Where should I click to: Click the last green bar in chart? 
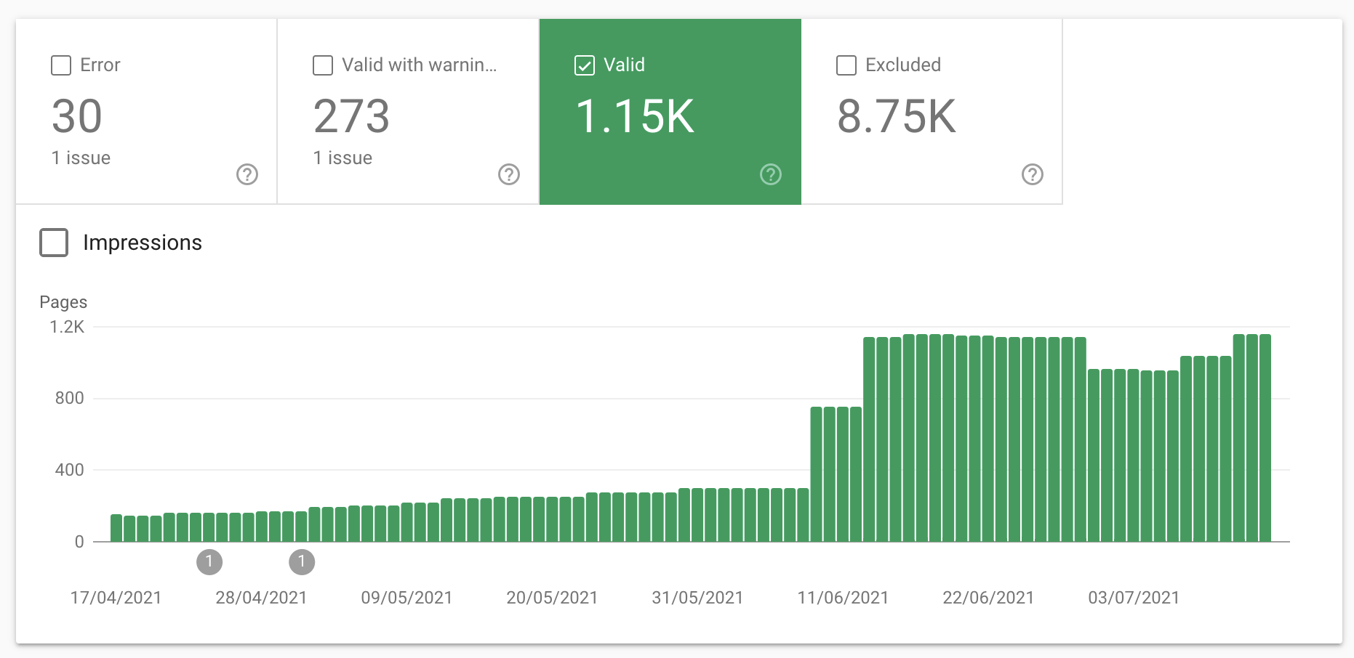point(1265,438)
